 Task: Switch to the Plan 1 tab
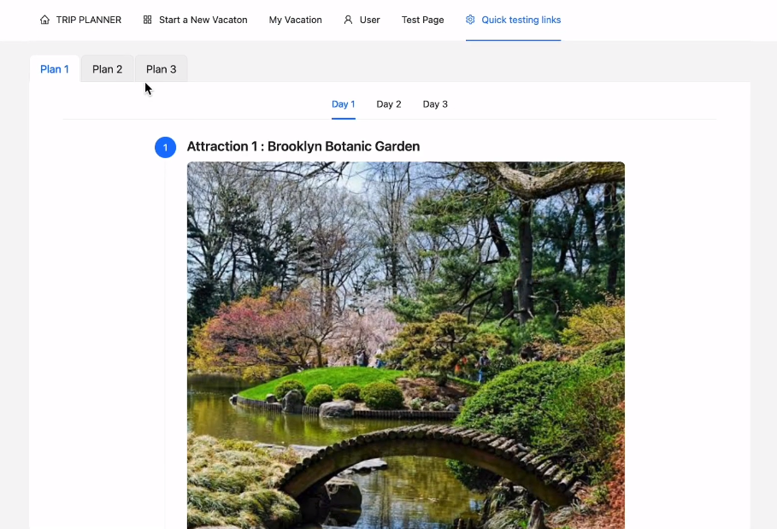tap(55, 69)
